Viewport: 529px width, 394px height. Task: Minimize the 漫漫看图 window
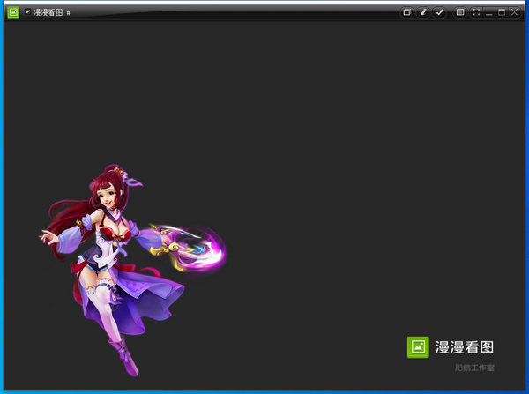pyautogui.click(x=489, y=12)
